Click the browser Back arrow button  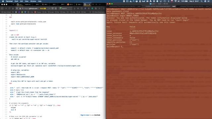[x=2, y=8]
